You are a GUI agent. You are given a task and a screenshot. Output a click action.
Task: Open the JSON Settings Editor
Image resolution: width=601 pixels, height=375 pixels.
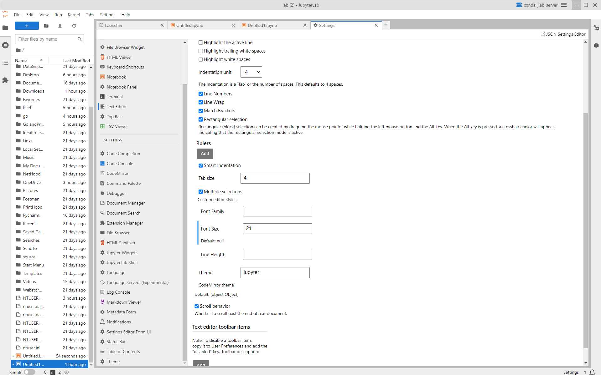[563, 34]
